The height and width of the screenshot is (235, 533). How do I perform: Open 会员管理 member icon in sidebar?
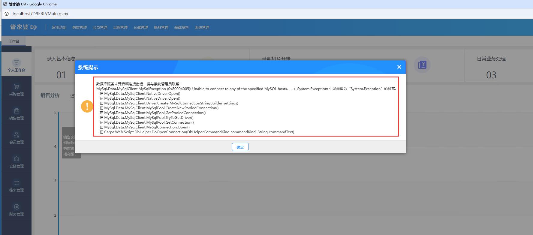17,135
